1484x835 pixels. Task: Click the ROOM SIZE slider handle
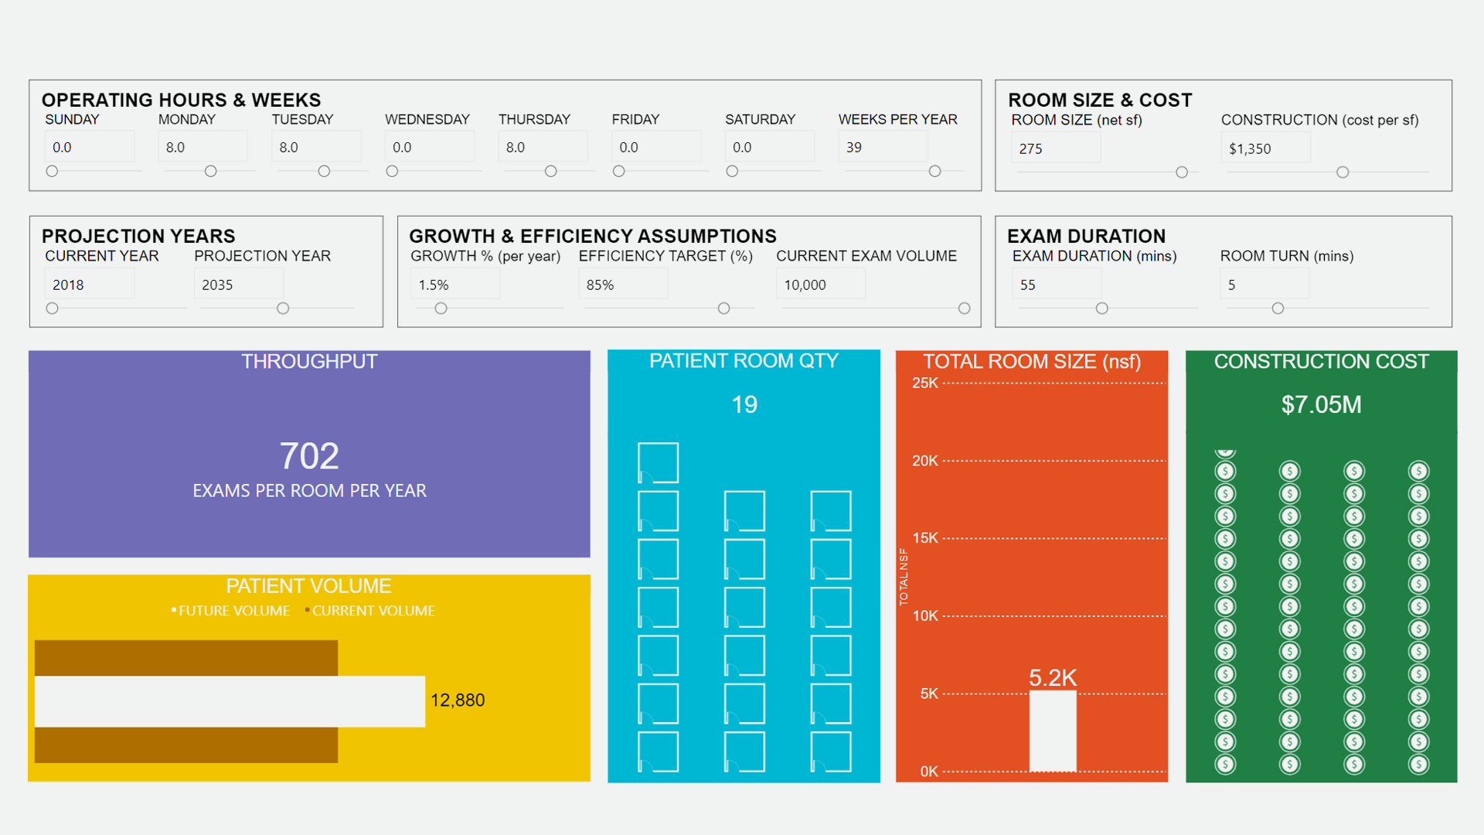click(1182, 172)
